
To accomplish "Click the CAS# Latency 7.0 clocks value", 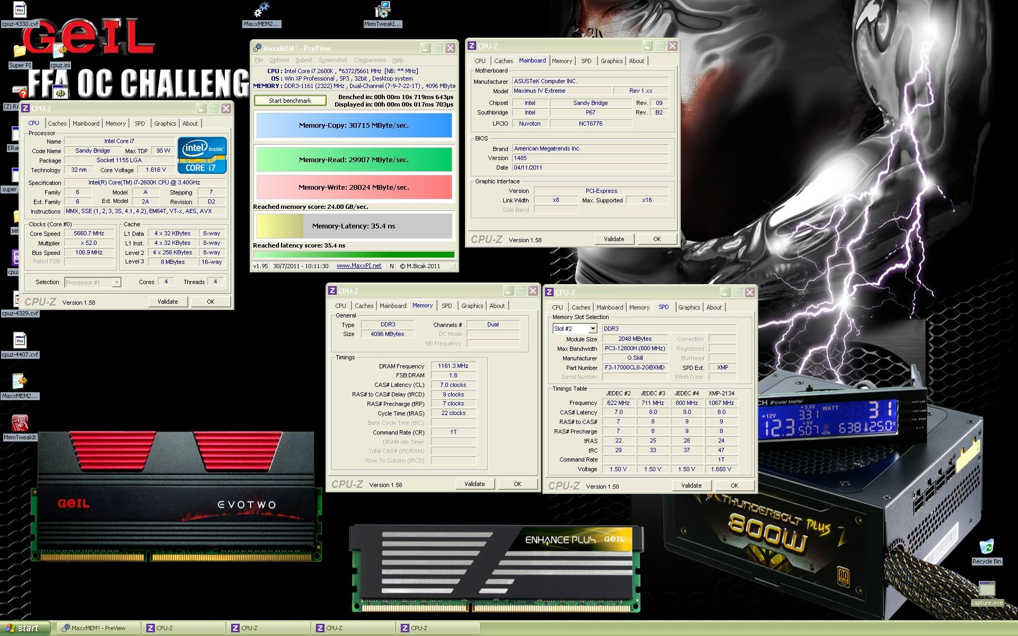I will tap(453, 385).
